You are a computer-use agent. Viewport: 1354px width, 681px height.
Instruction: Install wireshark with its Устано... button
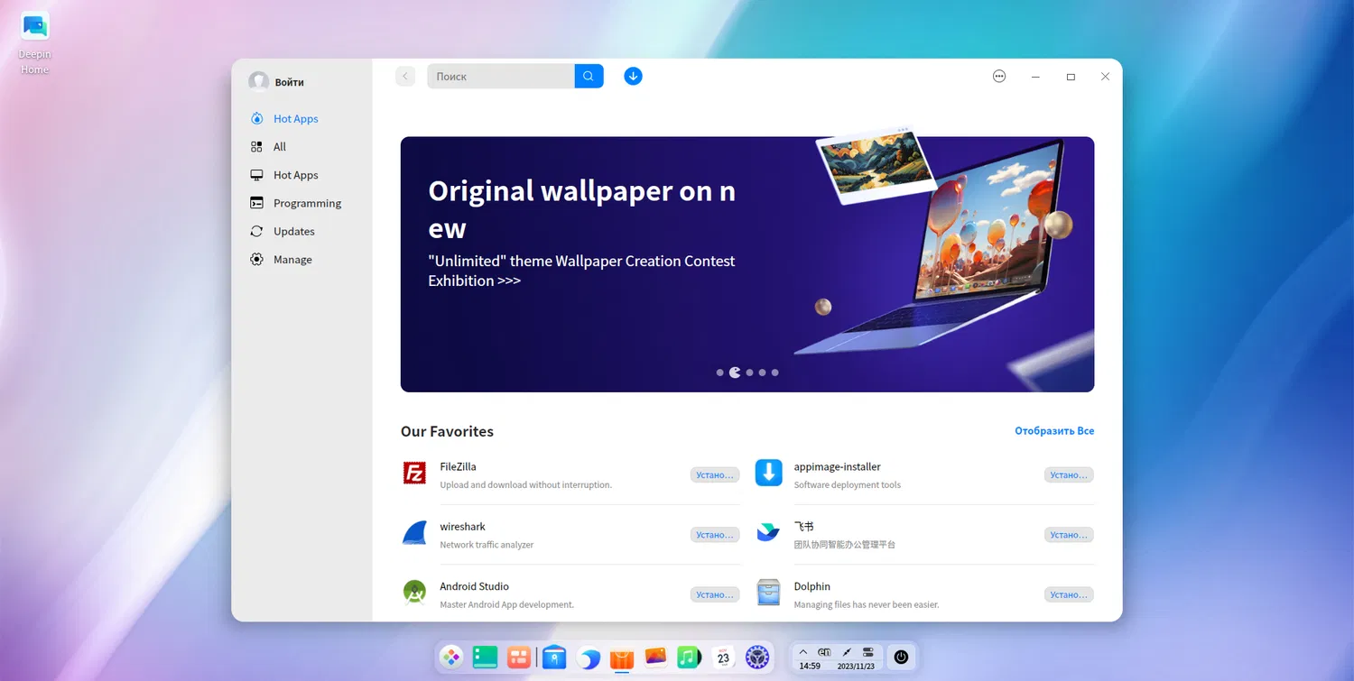click(x=715, y=535)
